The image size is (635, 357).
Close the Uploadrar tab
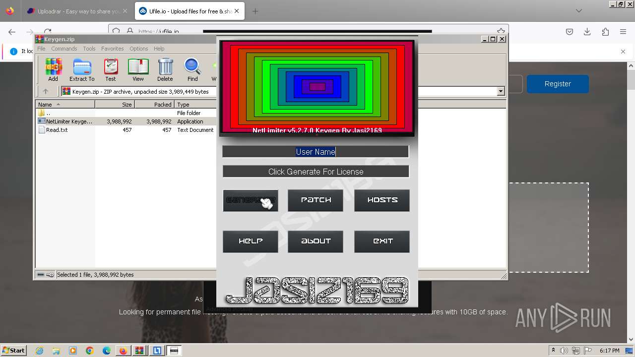coord(125,11)
